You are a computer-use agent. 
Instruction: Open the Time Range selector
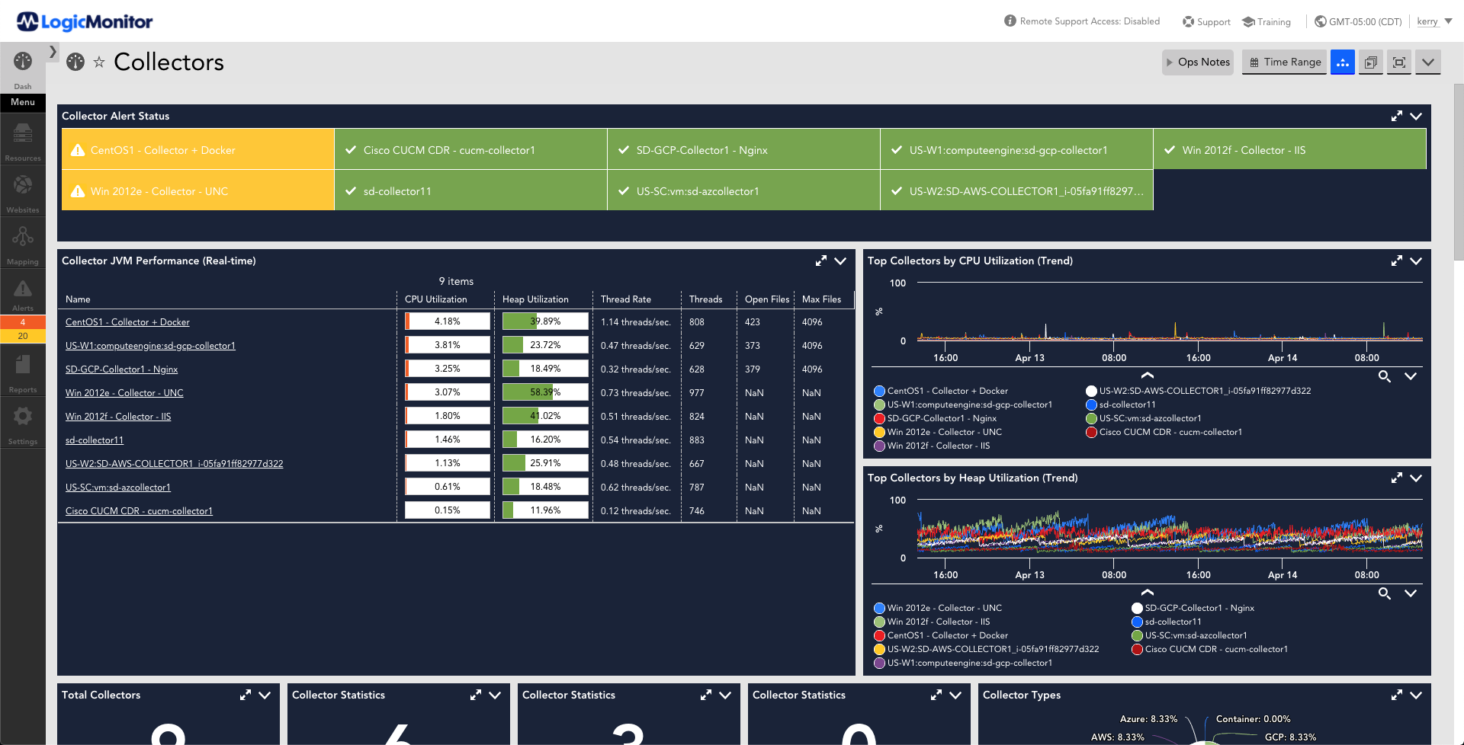(x=1285, y=62)
